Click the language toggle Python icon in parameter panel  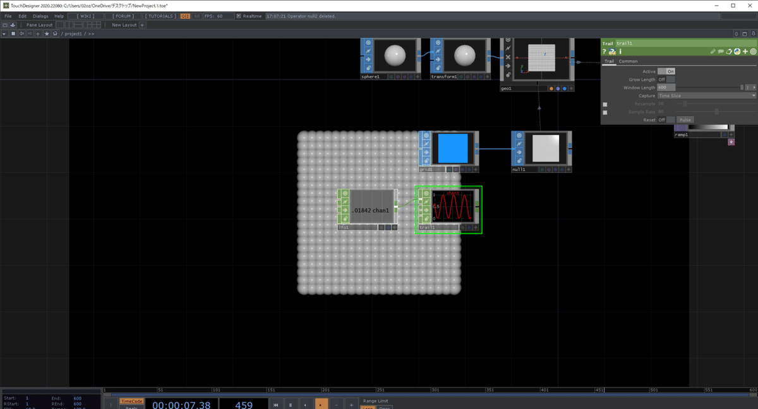click(x=737, y=51)
